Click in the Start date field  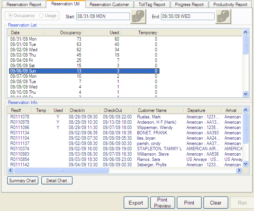(x=102, y=17)
